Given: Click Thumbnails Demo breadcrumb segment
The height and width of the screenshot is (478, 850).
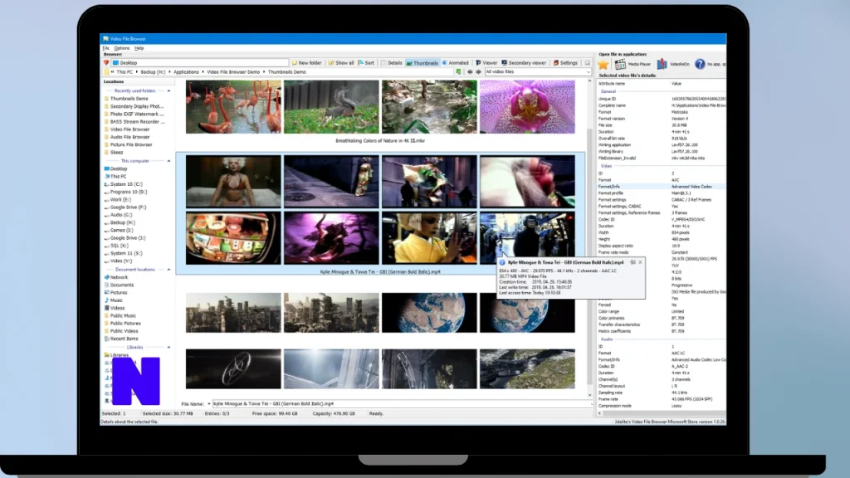Looking at the screenshot, I should pos(286,71).
